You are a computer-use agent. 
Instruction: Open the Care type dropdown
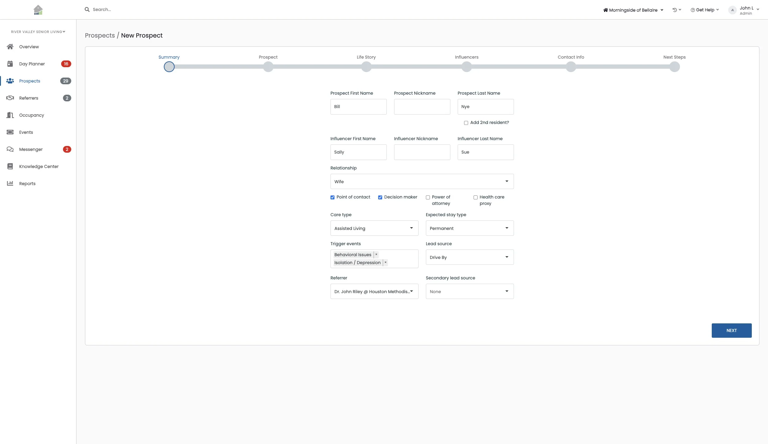[374, 228]
